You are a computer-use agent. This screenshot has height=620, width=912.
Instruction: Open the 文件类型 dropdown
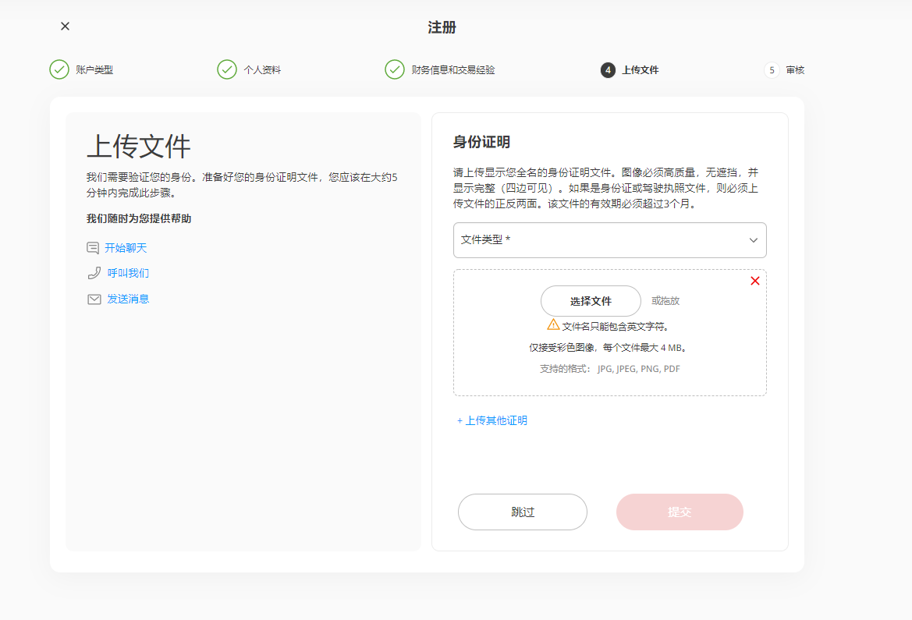point(601,240)
